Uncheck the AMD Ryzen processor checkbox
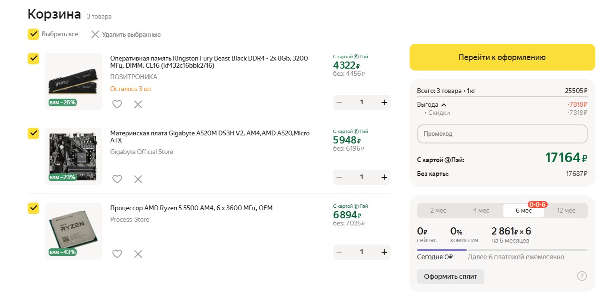This screenshot has width=602, height=296. (33, 208)
